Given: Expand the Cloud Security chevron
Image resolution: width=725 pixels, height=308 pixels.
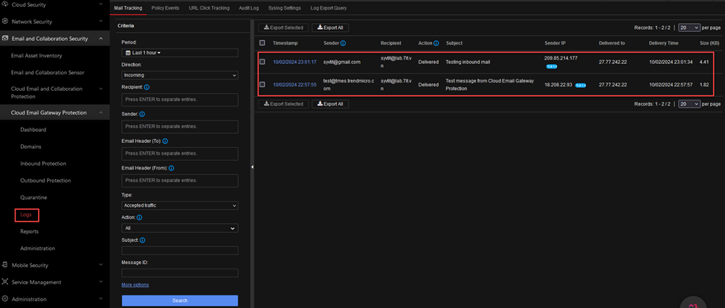Looking at the screenshot, I should [101, 4].
